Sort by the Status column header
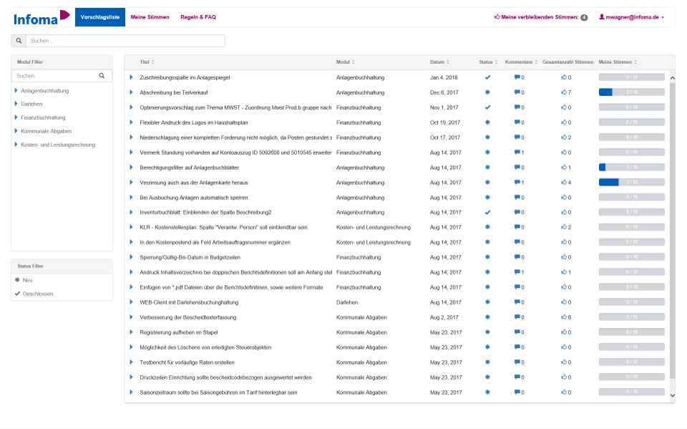Viewport: 687px width, 429px height. (488, 62)
